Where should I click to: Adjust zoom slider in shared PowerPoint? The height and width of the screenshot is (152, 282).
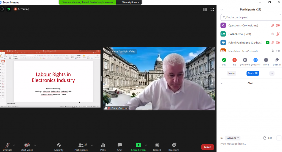pos(87,107)
